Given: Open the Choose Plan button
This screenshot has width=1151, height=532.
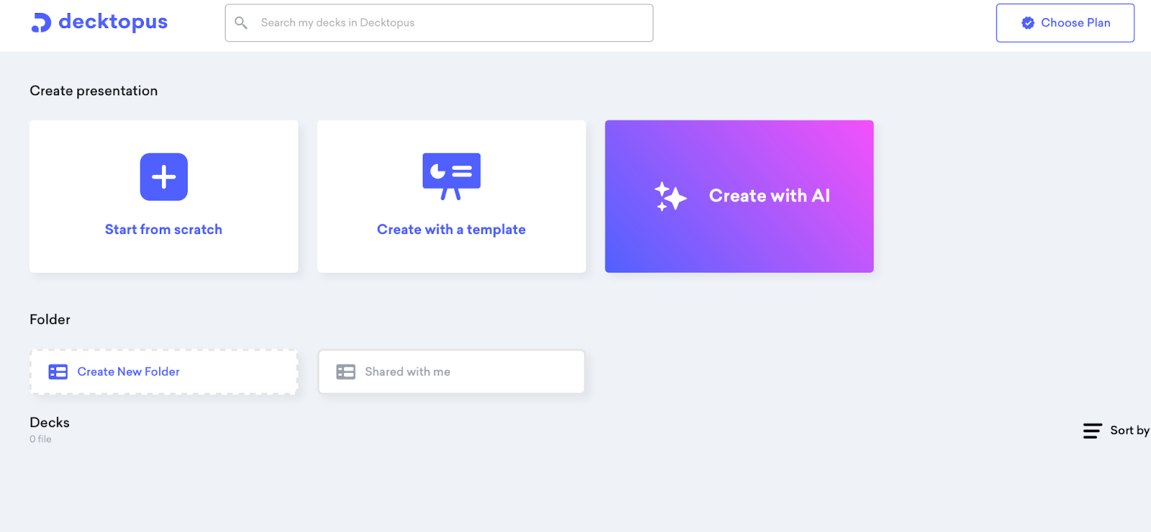Looking at the screenshot, I should pos(1065,23).
